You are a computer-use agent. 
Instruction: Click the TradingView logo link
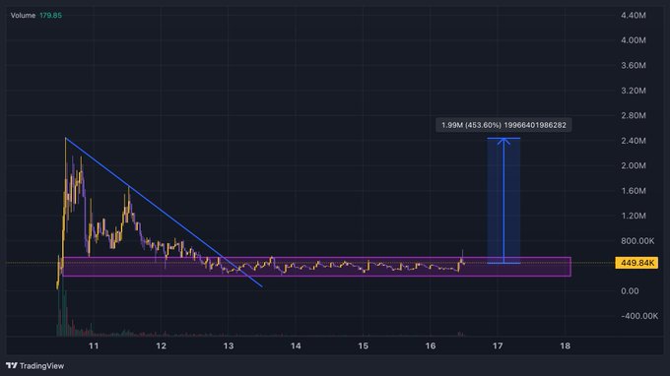pos(34,366)
